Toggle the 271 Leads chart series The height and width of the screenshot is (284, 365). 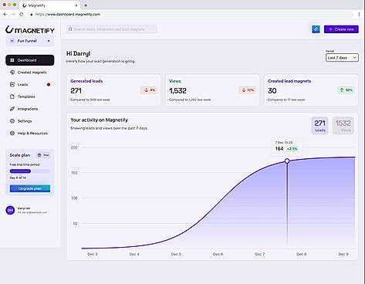click(x=319, y=126)
